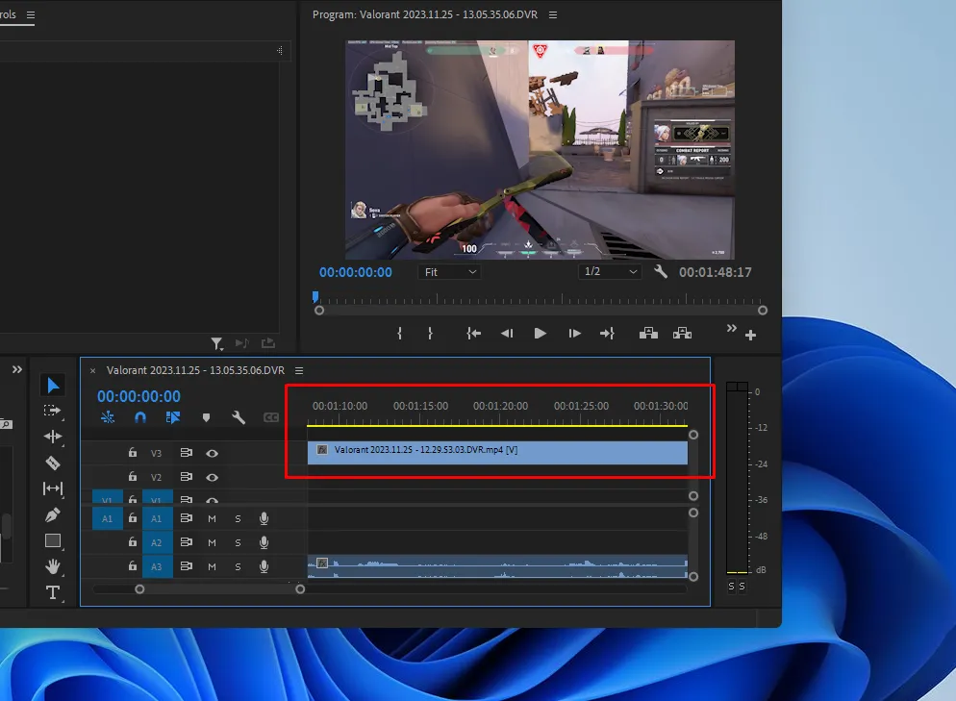Enable voice-over record on A3

pyautogui.click(x=264, y=566)
